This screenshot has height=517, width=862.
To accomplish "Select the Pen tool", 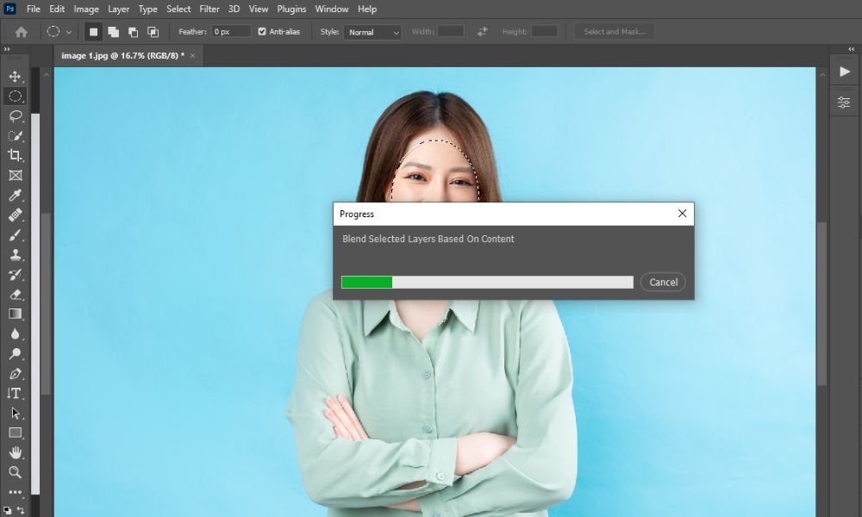I will [x=15, y=374].
